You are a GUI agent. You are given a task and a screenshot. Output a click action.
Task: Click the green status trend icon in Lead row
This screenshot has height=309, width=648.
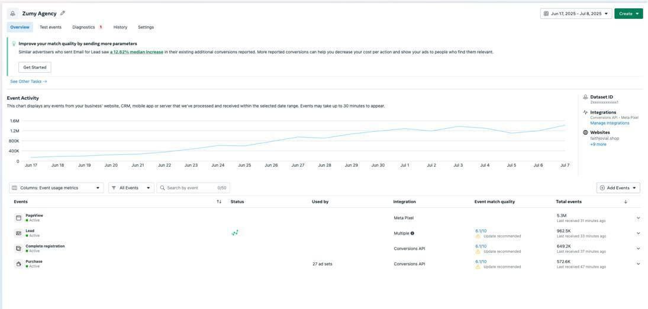[x=235, y=233]
